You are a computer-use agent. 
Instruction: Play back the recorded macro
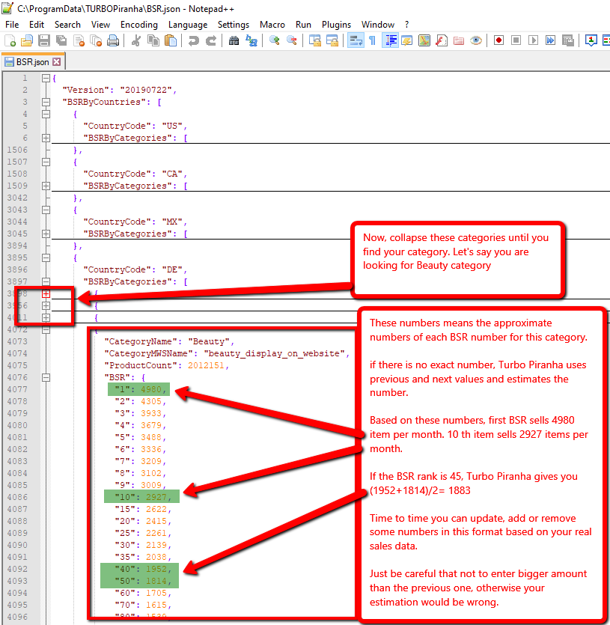pos(533,40)
